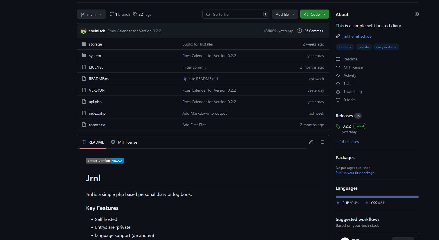
Task: Click the tag icon beside 22 Tags
Action: coord(135,14)
